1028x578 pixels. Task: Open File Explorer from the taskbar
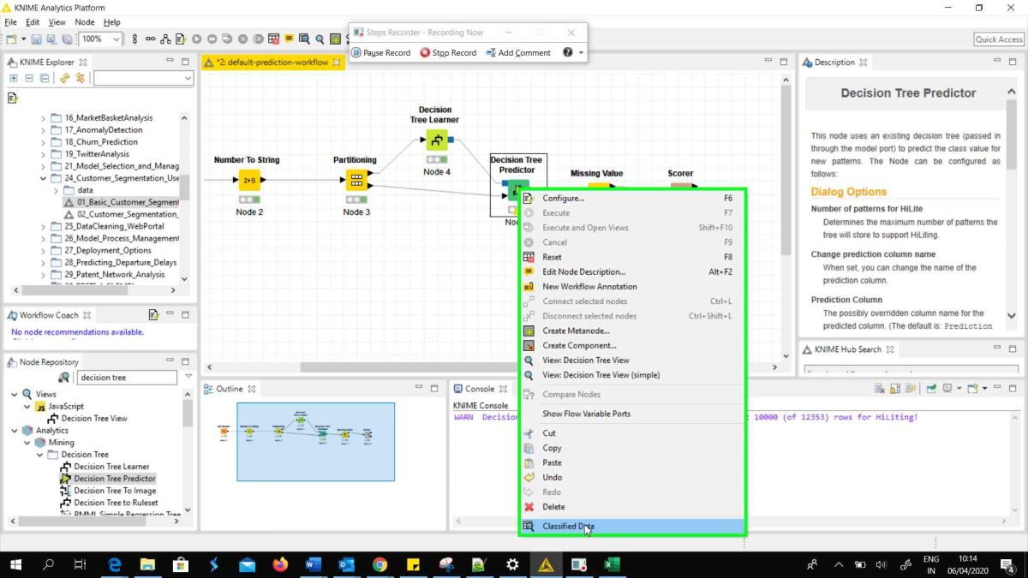click(147, 565)
